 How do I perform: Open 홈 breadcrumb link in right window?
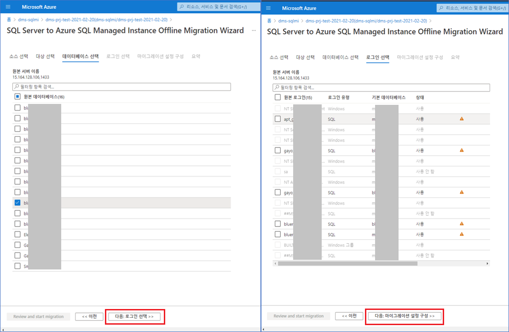269,21
